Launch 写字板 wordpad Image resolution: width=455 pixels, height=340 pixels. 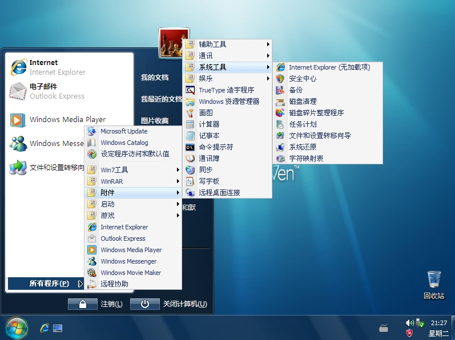coord(227,181)
